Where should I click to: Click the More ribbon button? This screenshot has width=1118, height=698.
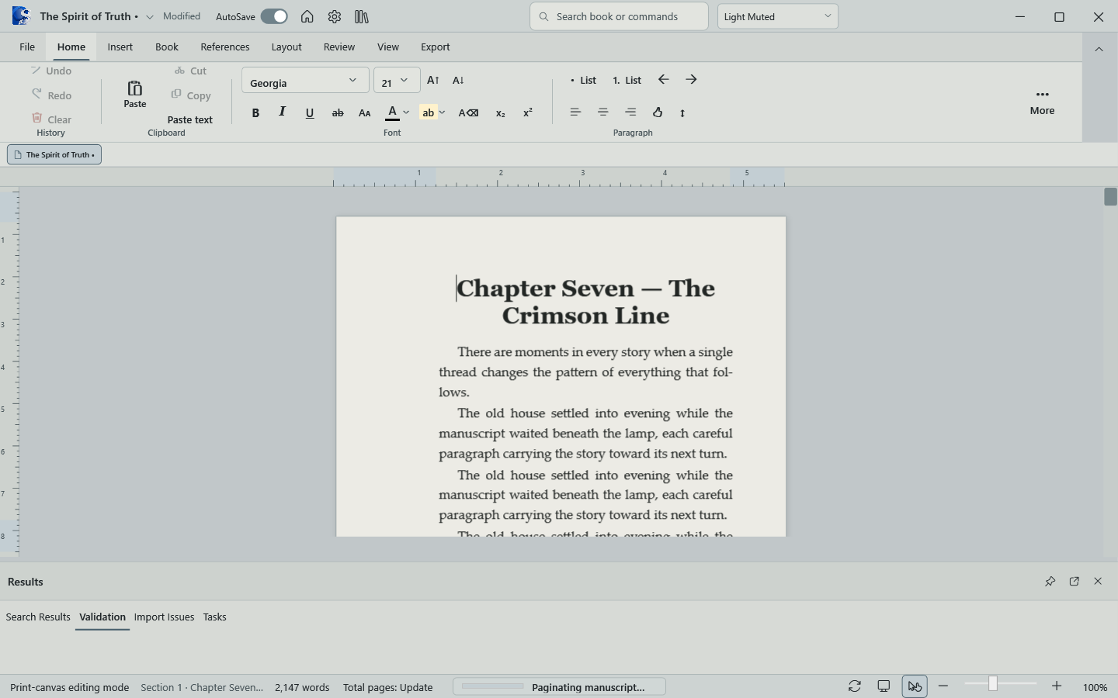(x=1042, y=102)
